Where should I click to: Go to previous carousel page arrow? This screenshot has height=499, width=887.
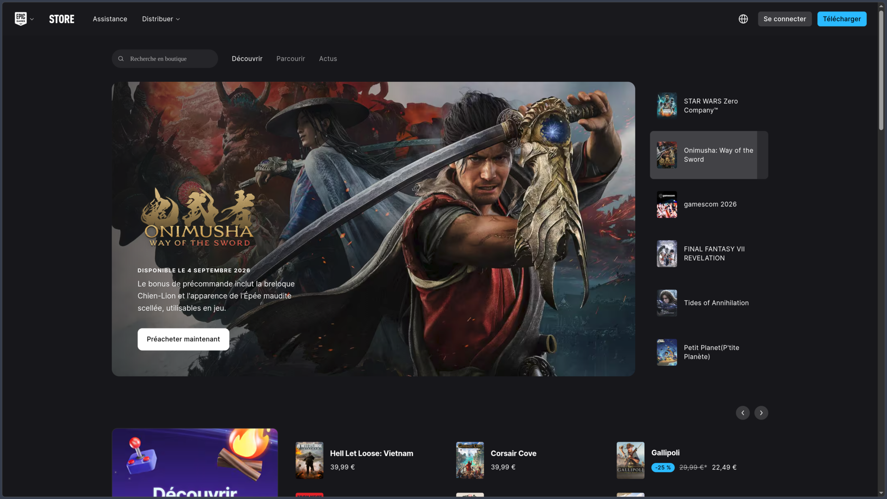743,413
